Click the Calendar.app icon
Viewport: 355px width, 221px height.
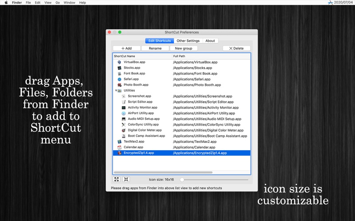pos(119,147)
